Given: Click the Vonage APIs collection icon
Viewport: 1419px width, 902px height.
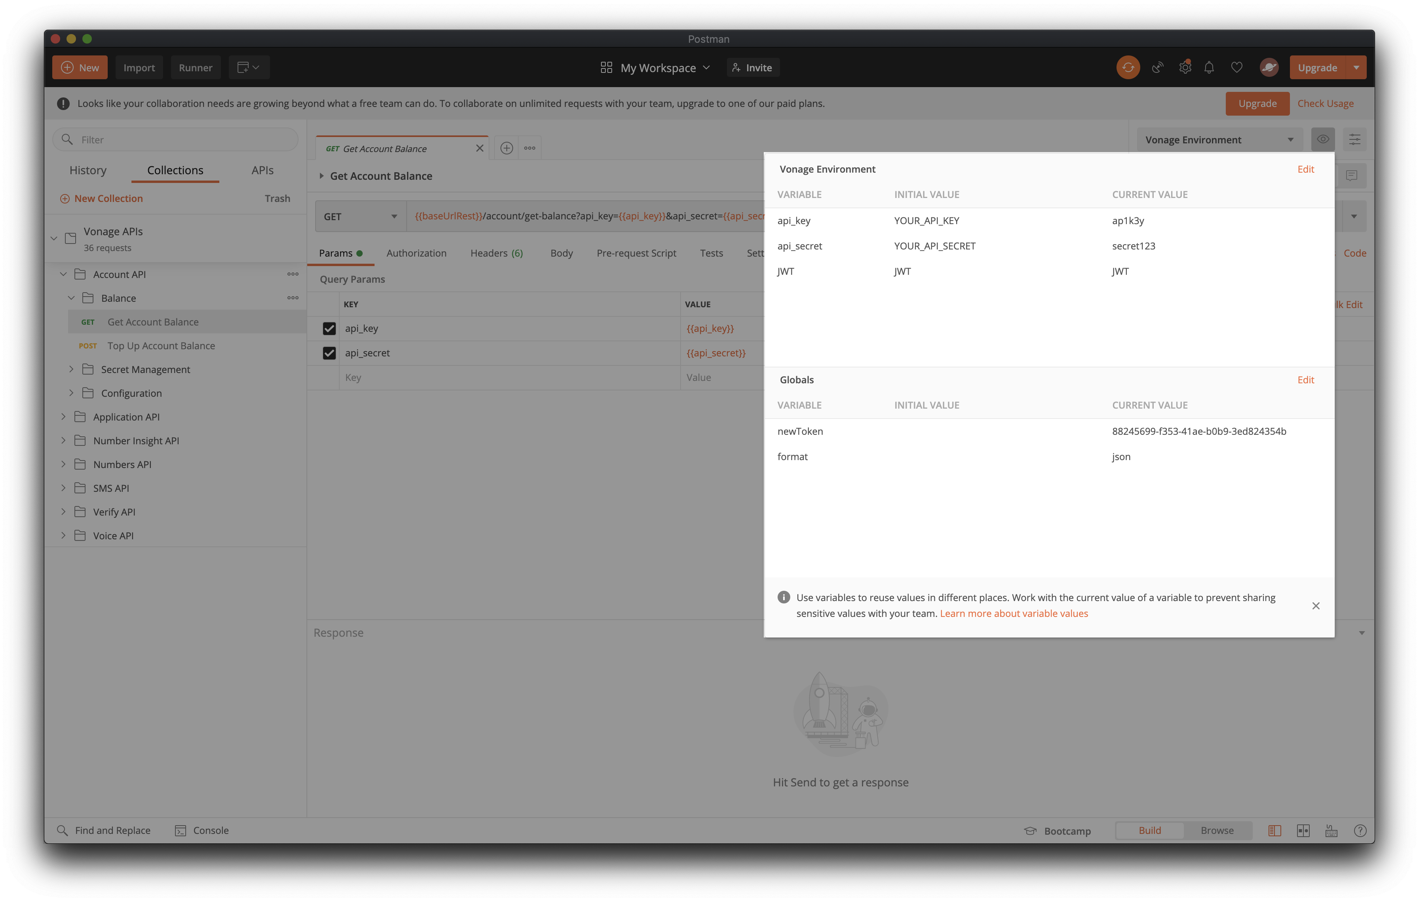Looking at the screenshot, I should [71, 238].
